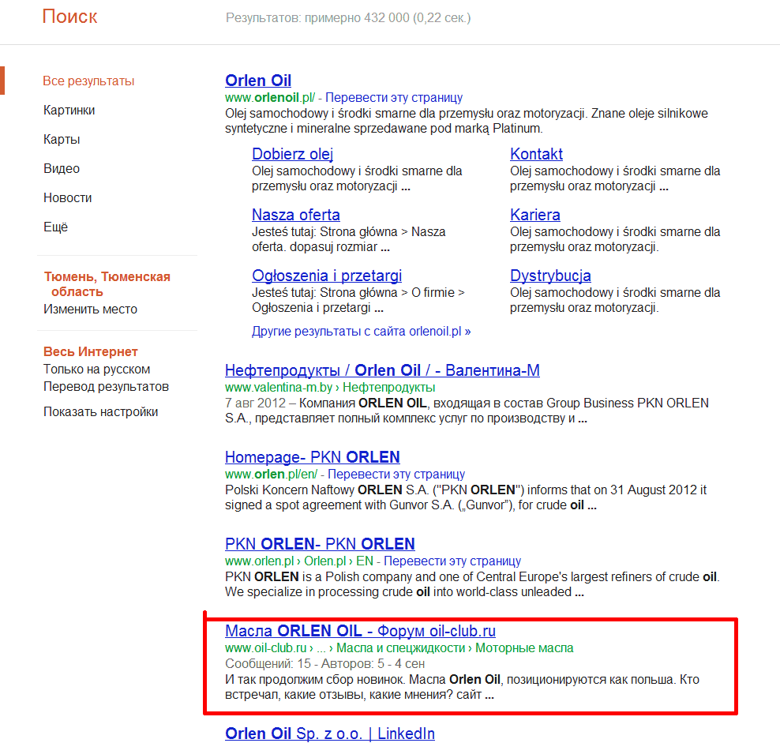The image size is (780, 743).
Task: Open the Dobierz olej sitelink
Action: point(292,154)
